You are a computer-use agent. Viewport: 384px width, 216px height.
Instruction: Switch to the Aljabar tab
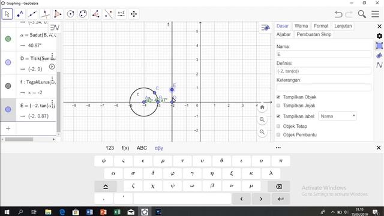[283, 35]
